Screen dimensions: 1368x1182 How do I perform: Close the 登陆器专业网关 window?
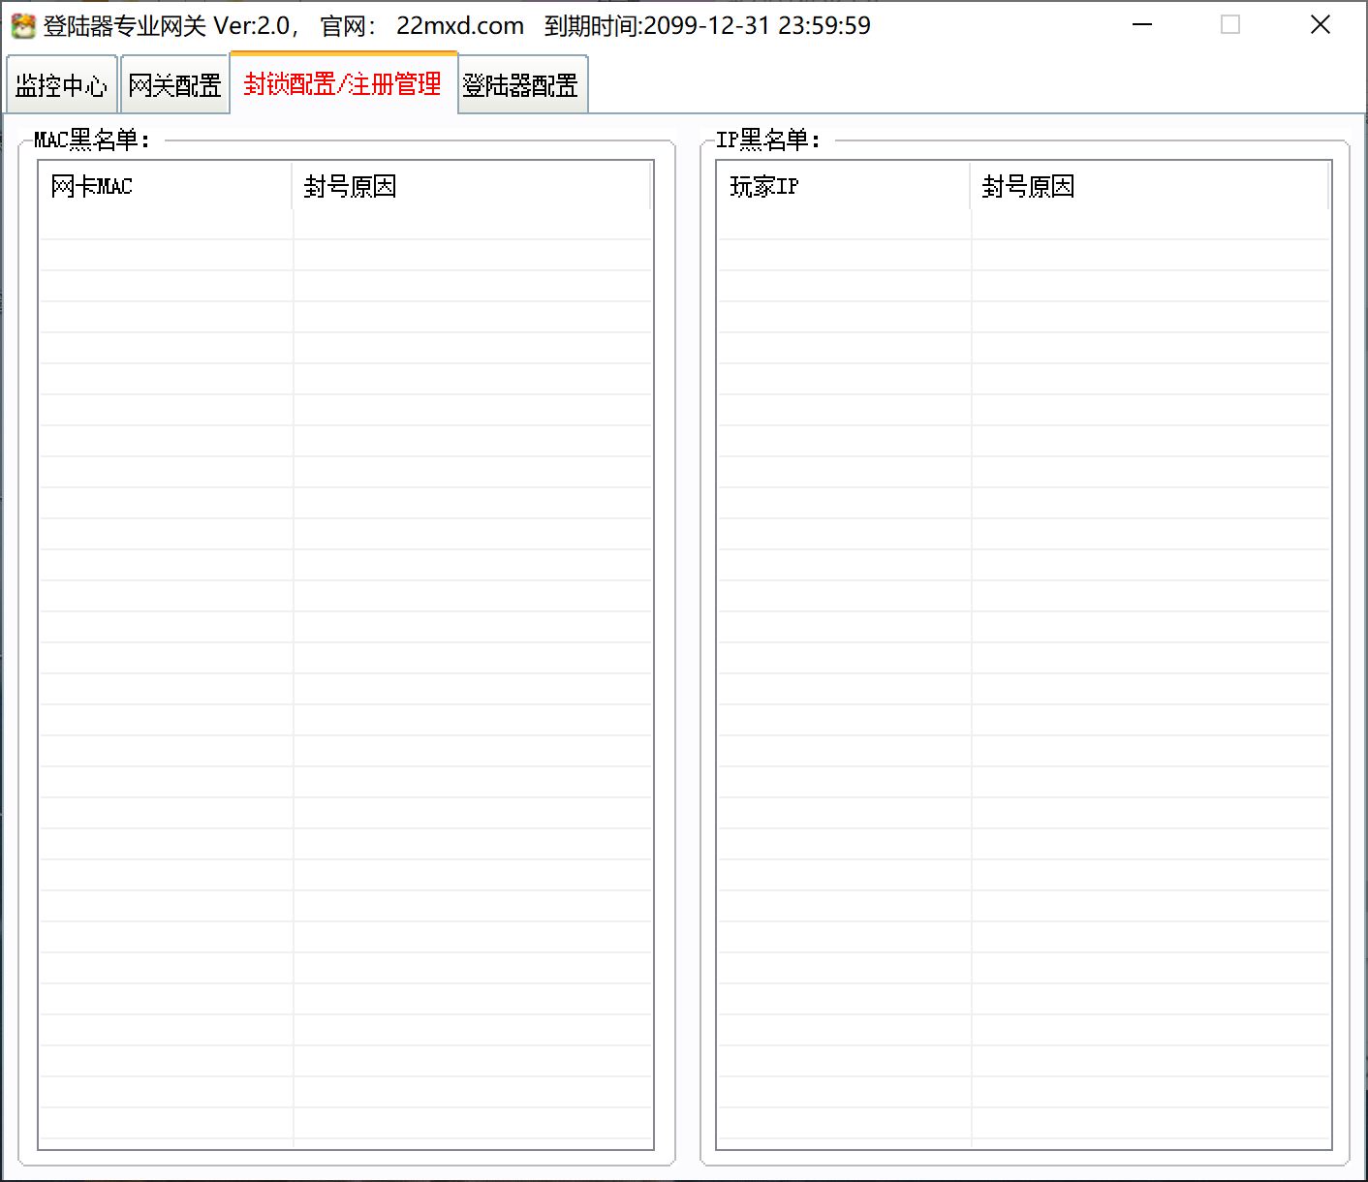pyautogui.click(x=1321, y=25)
